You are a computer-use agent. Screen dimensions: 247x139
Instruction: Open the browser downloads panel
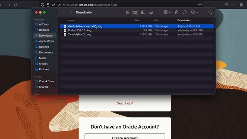[234, 5]
